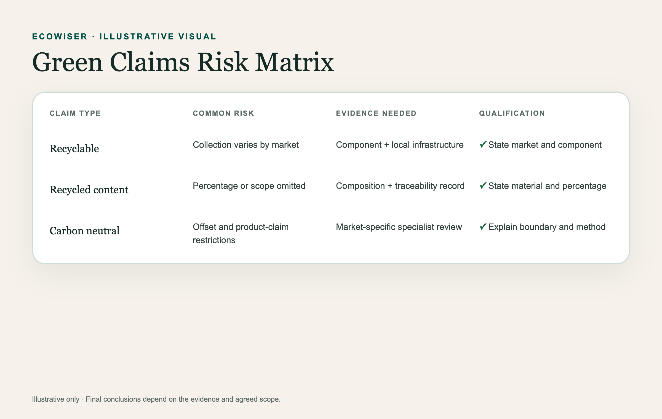
Task: Select the Green Claims Risk Matrix title
Action: coord(183,62)
